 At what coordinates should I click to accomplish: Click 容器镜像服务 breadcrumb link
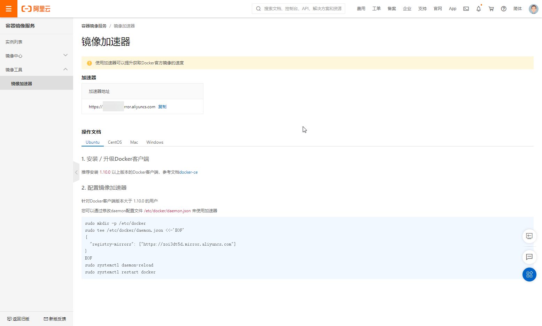[94, 26]
